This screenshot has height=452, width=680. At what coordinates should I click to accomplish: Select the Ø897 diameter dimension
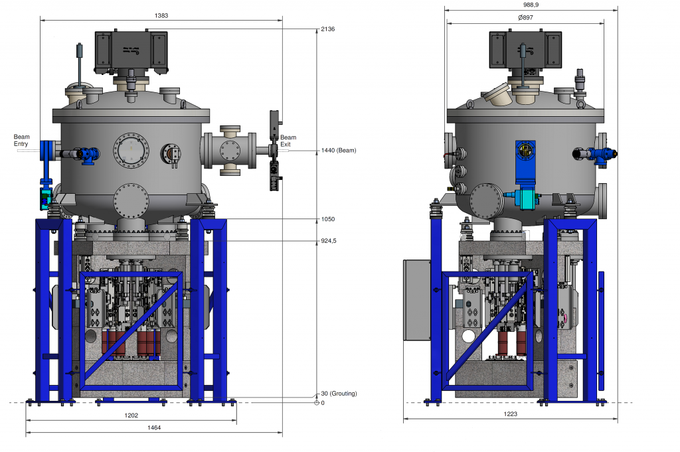pyautogui.click(x=525, y=18)
